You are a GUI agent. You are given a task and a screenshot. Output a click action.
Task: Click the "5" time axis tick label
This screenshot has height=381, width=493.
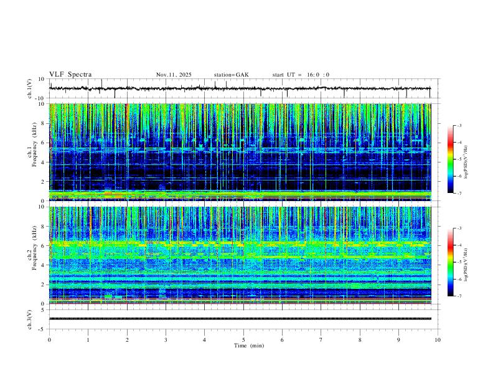(x=243, y=340)
